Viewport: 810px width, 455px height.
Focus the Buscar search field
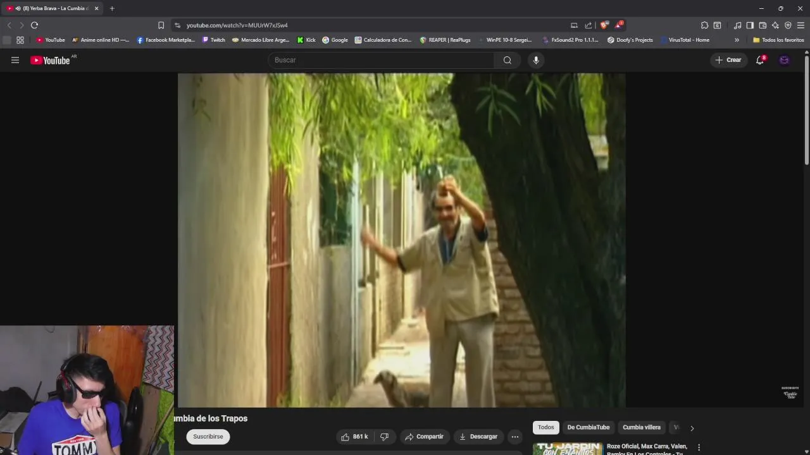382,60
